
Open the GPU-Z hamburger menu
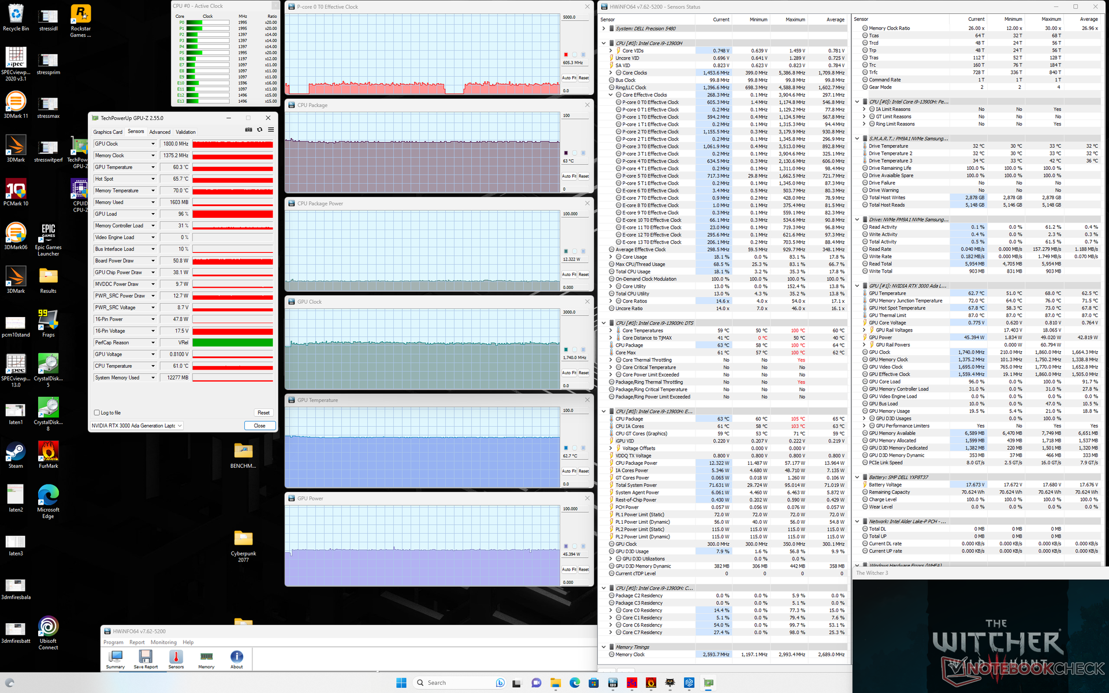coord(271,130)
